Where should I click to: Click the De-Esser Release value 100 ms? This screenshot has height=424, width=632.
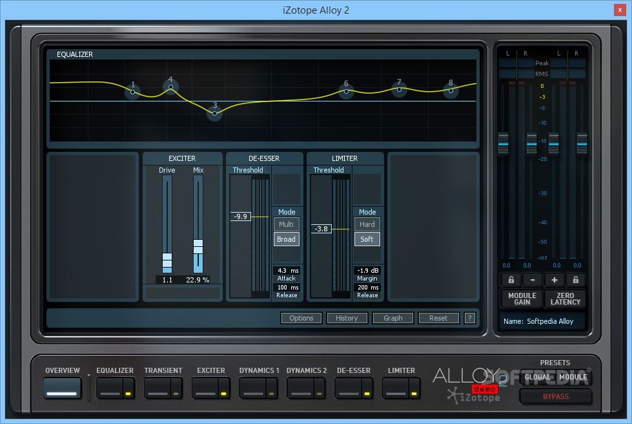[x=288, y=287]
